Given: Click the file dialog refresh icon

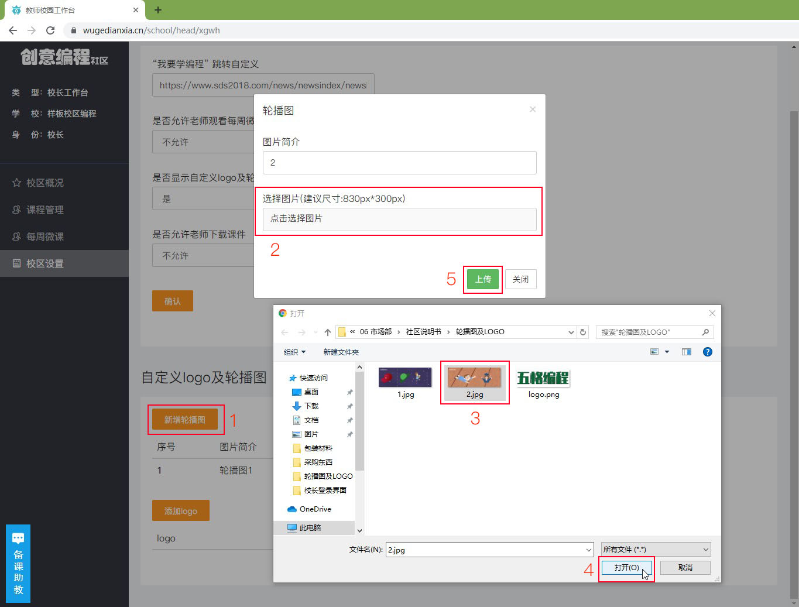Looking at the screenshot, I should click(583, 332).
